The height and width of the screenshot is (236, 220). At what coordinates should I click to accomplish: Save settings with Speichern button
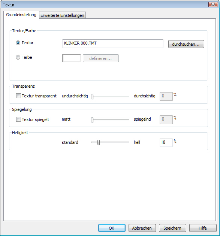(172, 228)
